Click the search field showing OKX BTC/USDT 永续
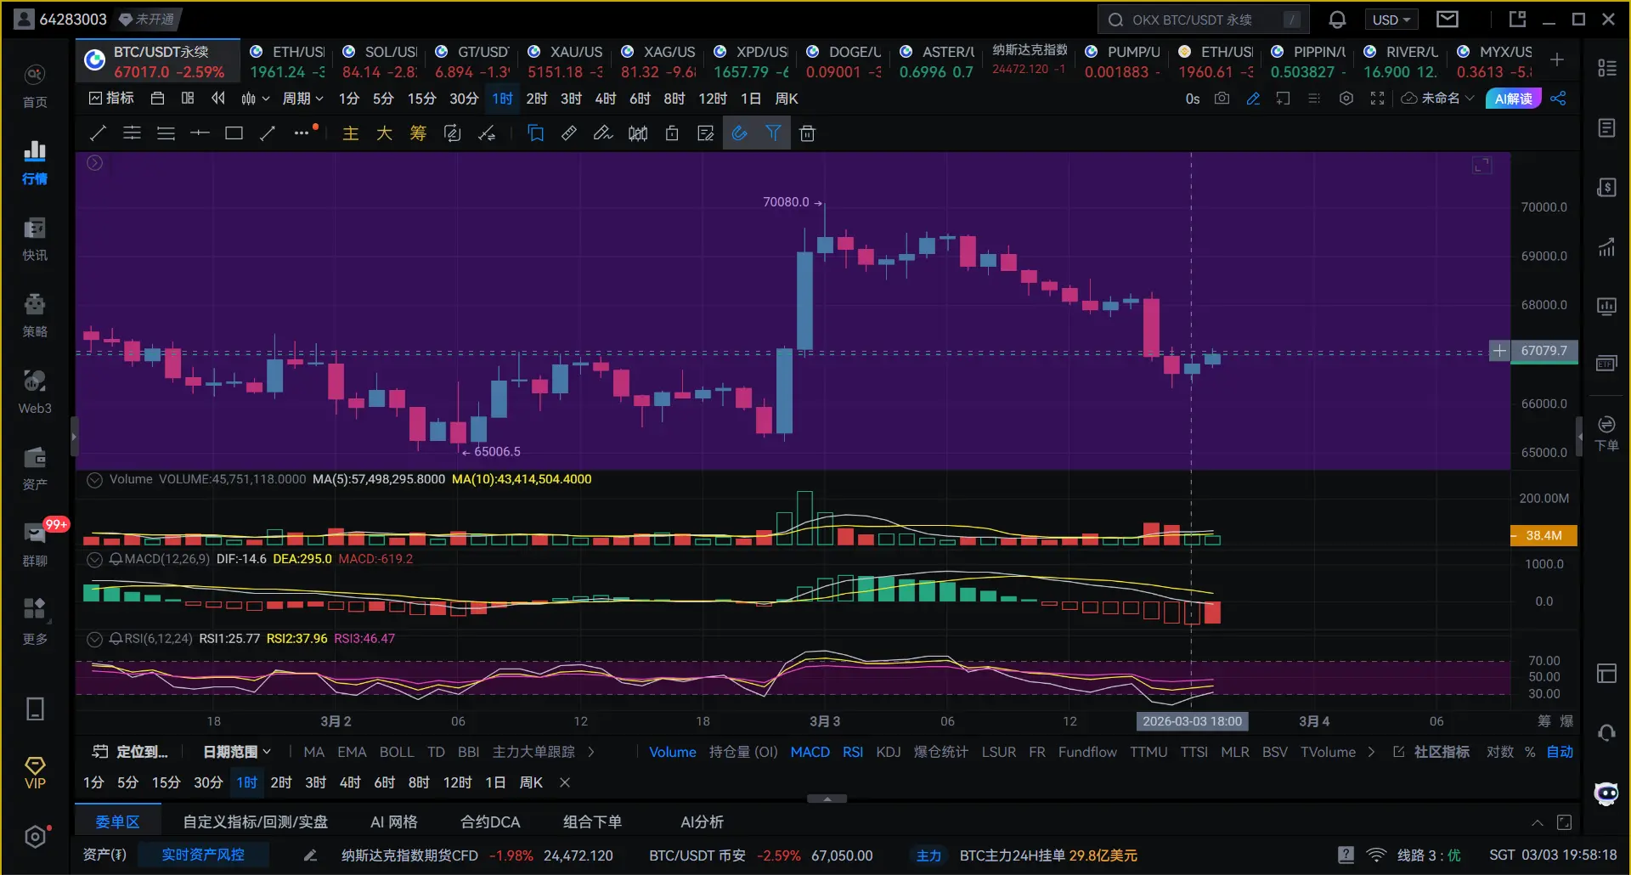The image size is (1631, 875). pyautogui.click(x=1203, y=20)
